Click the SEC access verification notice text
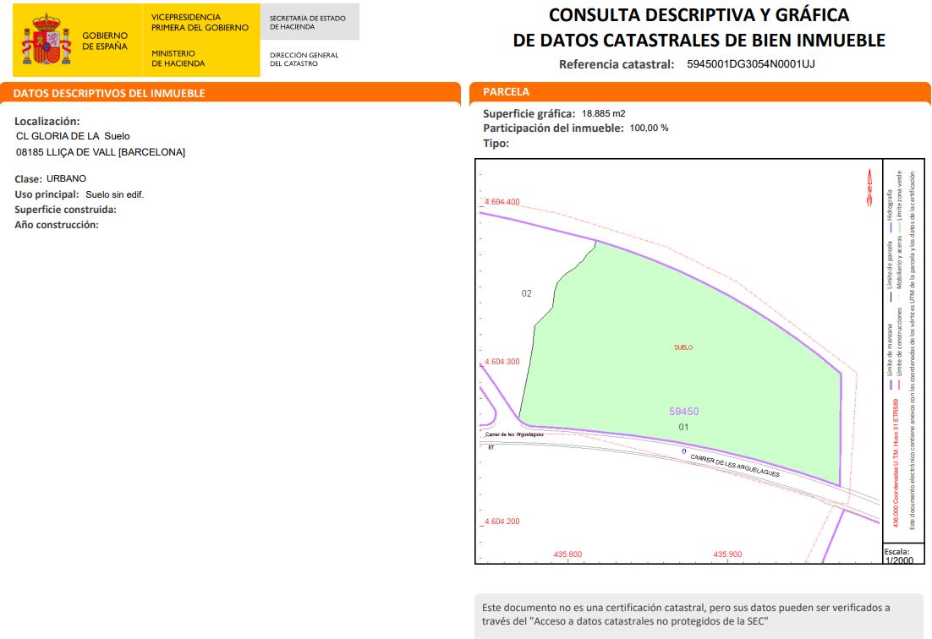This screenshot has height=639, width=932. click(685, 614)
